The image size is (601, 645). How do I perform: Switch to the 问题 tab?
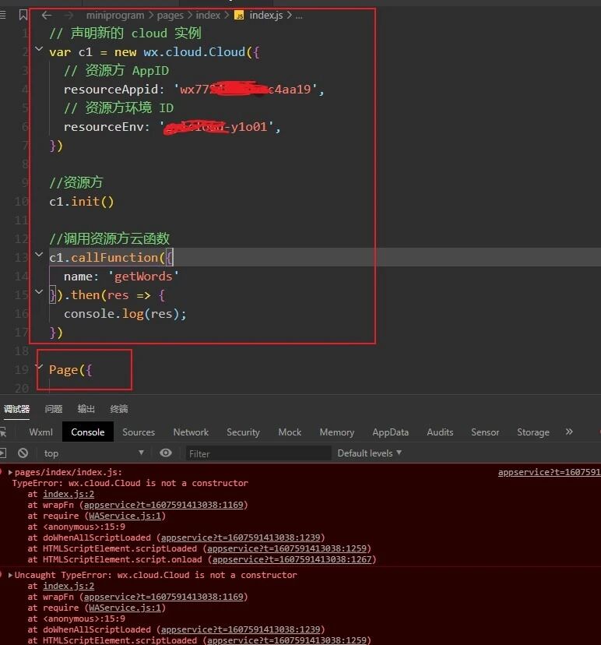point(54,409)
